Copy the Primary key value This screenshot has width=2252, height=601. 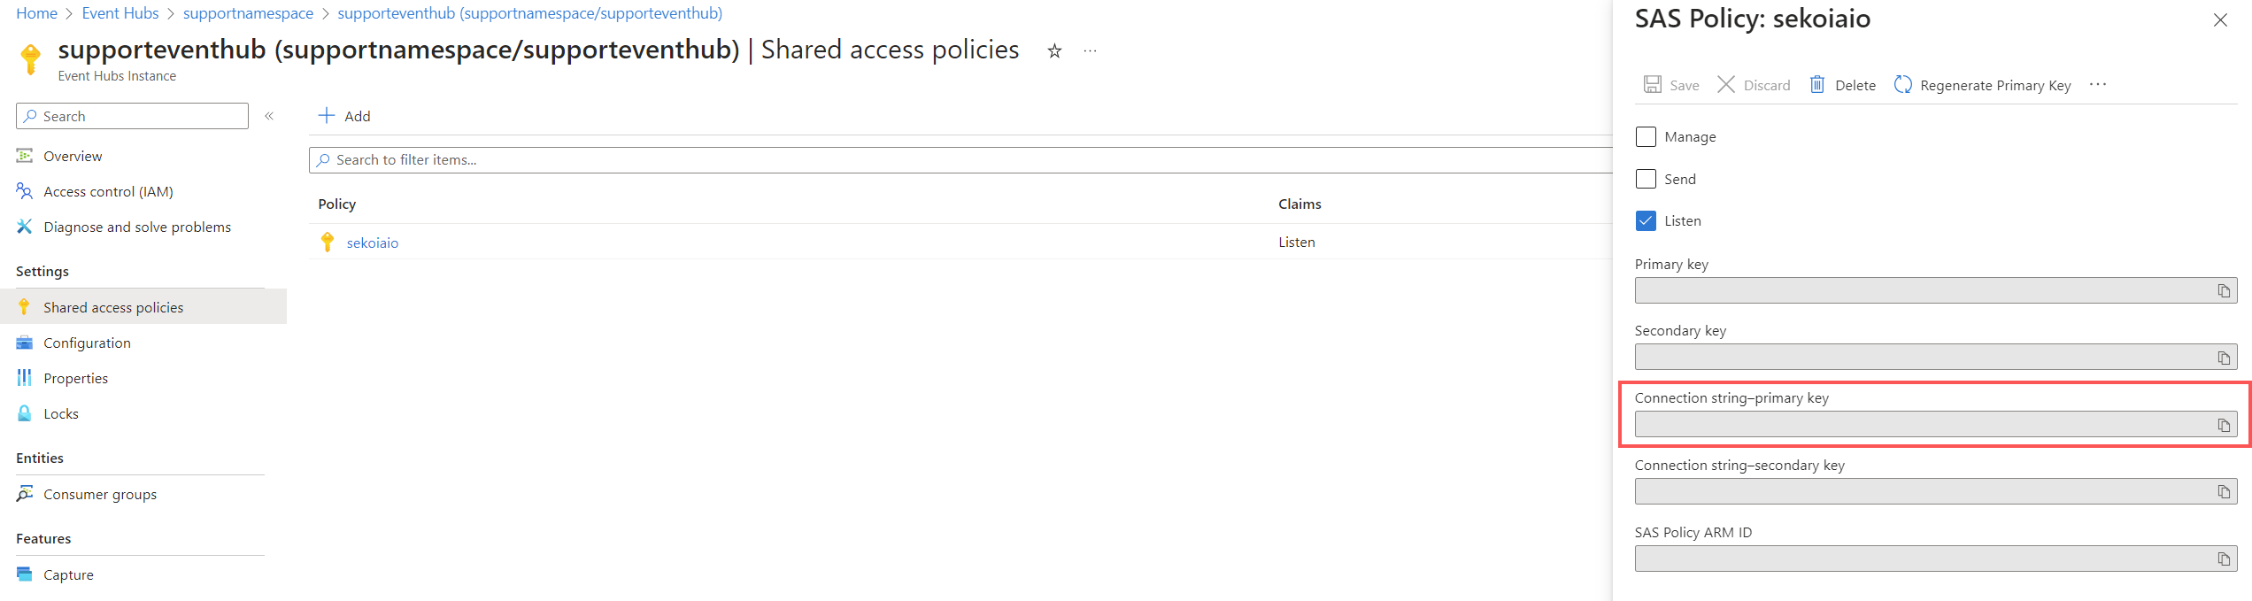pos(2223,291)
